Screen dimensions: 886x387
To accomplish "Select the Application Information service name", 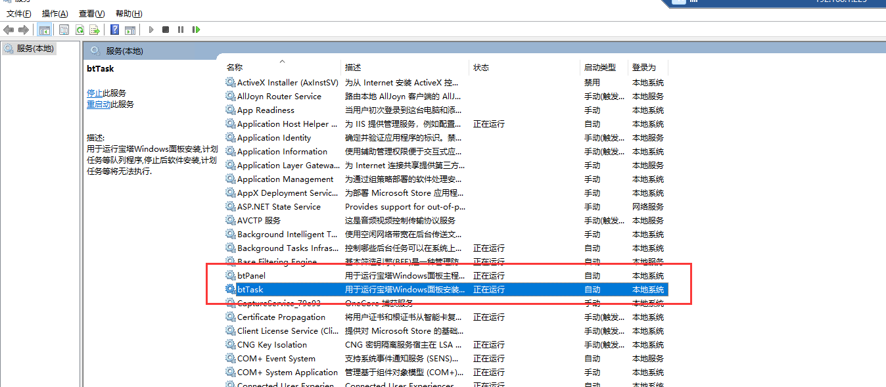I will pyautogui.click(x=282, y=152).
